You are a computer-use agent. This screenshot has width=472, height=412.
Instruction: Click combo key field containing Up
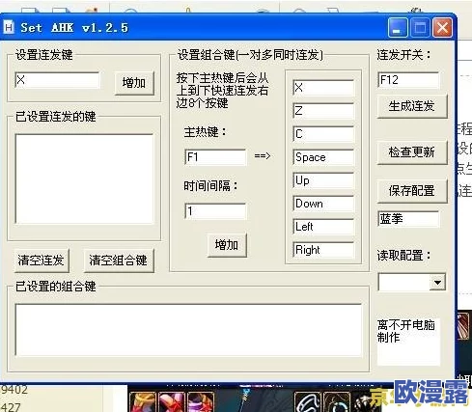[x=323, y=180]
